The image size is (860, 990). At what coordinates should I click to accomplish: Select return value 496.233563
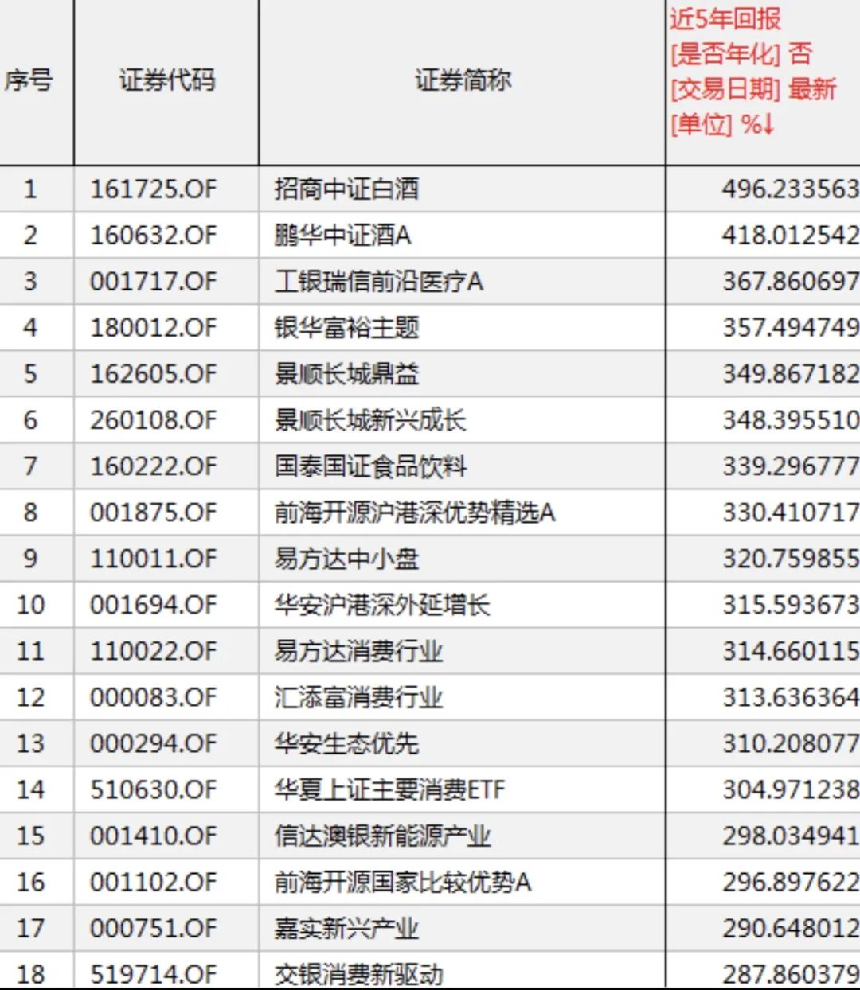(x=791, y=189)
